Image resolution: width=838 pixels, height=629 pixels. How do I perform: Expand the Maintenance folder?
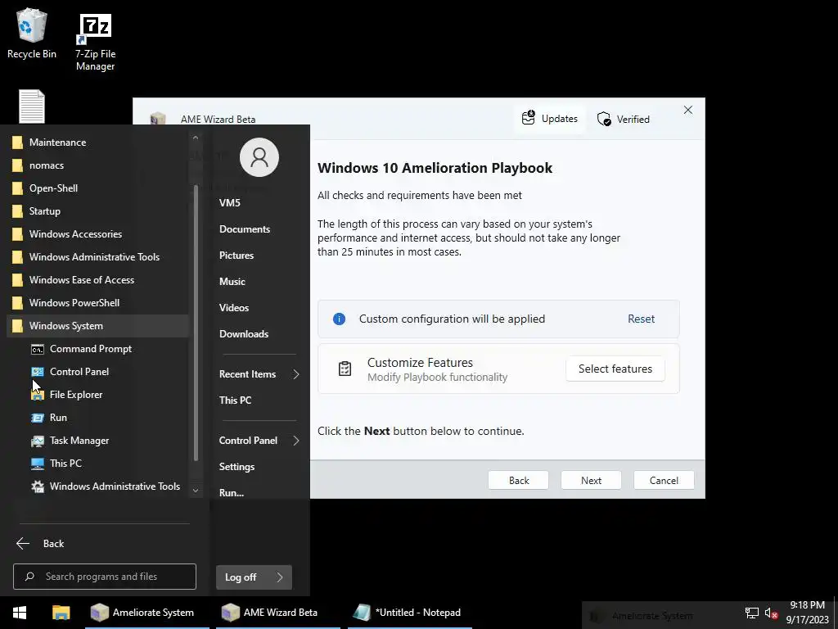98,143
